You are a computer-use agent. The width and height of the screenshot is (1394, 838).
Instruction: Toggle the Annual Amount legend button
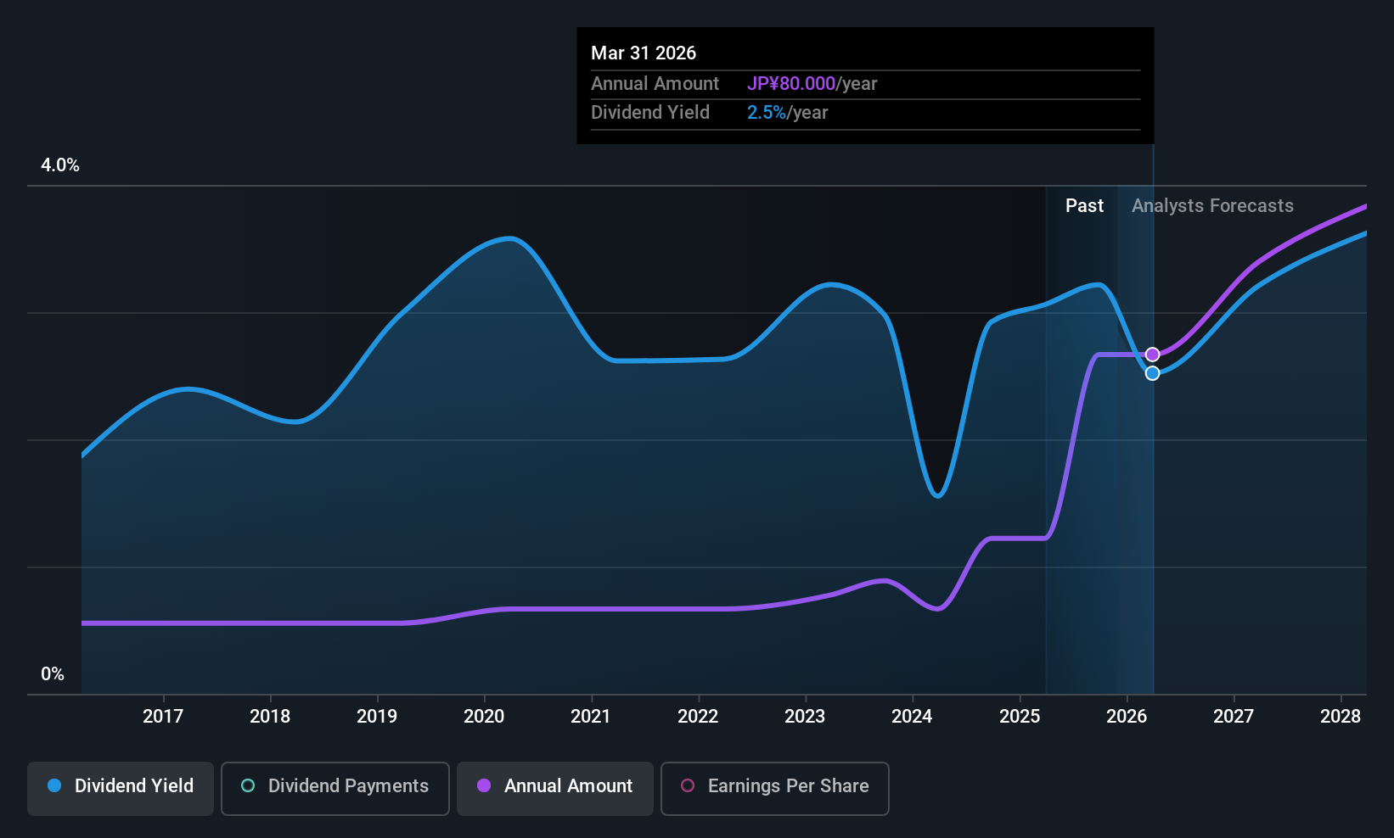(x=555, y=788)
